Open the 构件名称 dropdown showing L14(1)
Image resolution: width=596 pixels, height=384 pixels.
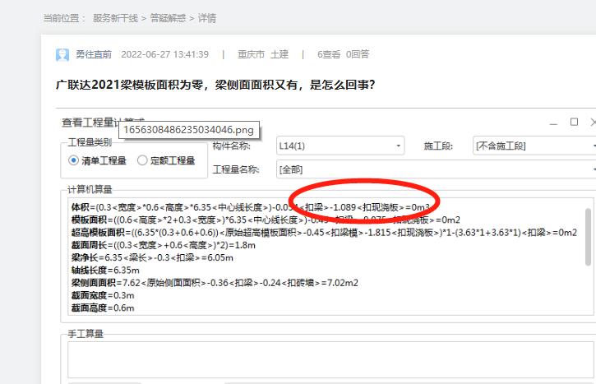pos(340,146)
